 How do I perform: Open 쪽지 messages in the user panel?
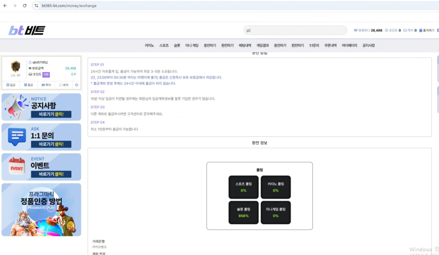pos(46,85)
